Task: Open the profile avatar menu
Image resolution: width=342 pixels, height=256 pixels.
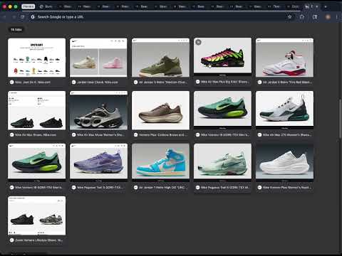Action: coord(328,17)
